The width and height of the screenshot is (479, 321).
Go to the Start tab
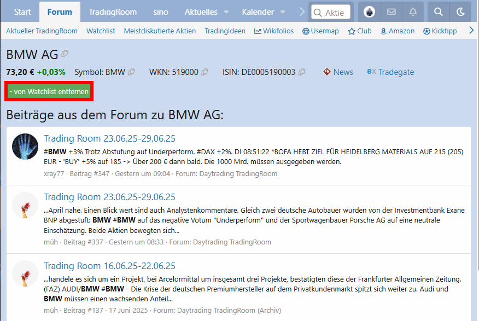[x=22, y=12]
